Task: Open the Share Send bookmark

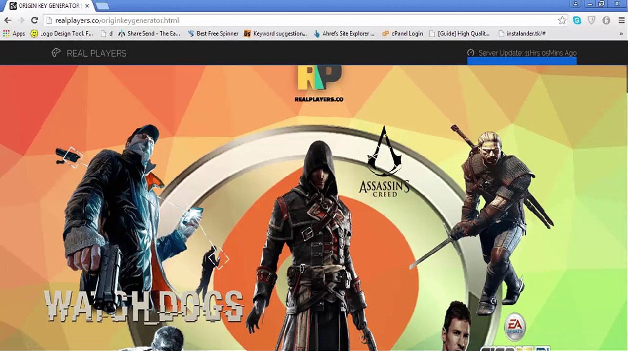Action: (x=149, y=34)
